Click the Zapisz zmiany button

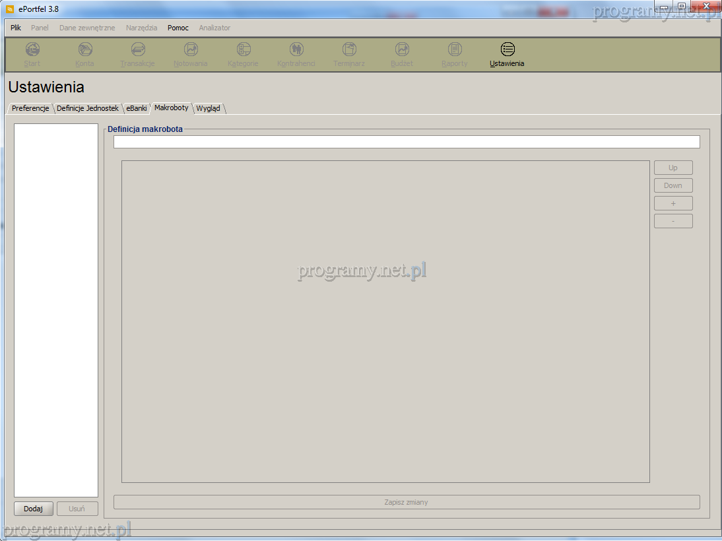(x=406, y=502)
